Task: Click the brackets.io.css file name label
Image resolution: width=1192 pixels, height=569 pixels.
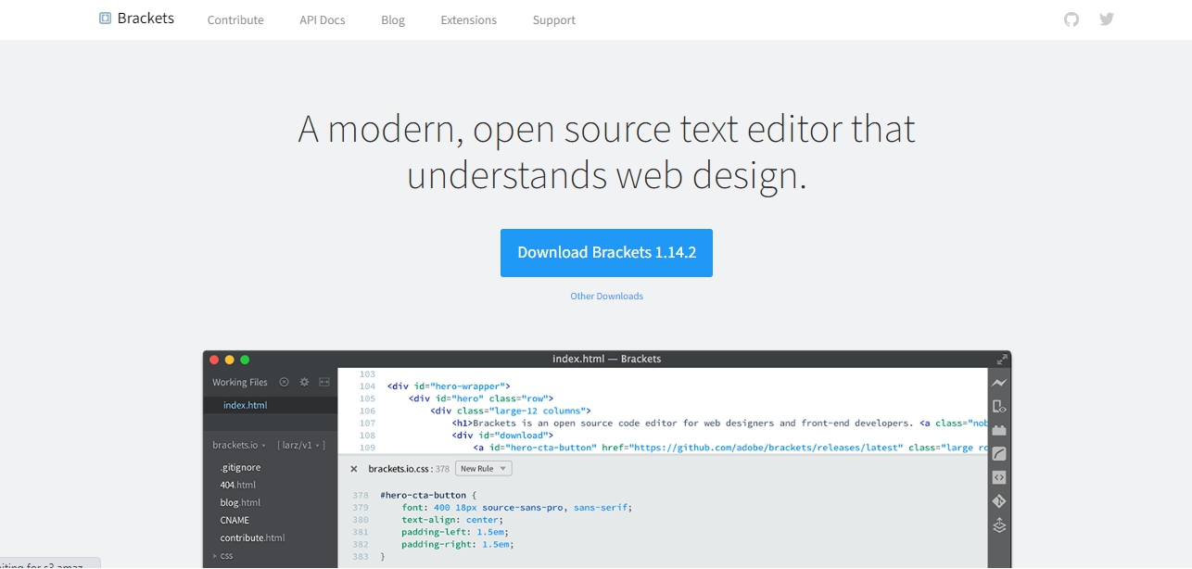Action: pyautogui.click(x=399, y=469)
